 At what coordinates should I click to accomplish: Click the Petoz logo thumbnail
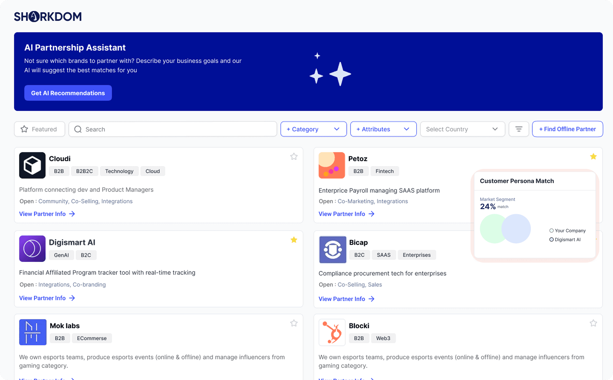pyautogui.click(x=332, y=165)
